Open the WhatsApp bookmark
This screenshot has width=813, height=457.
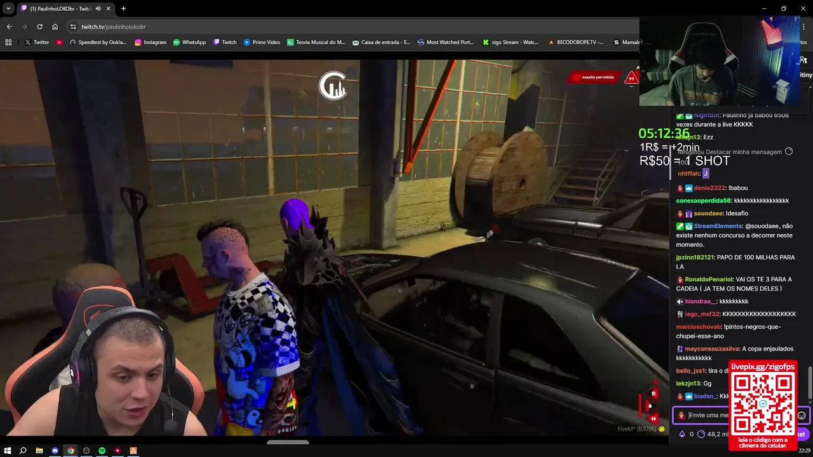189,43
